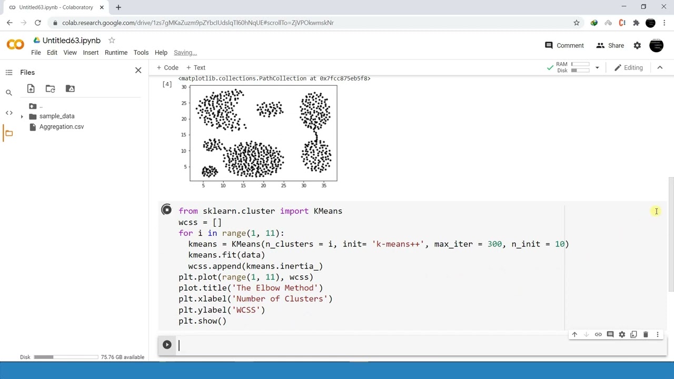
Task: Click the notebook vertical scrollbar
Action: tap(671, 234)
